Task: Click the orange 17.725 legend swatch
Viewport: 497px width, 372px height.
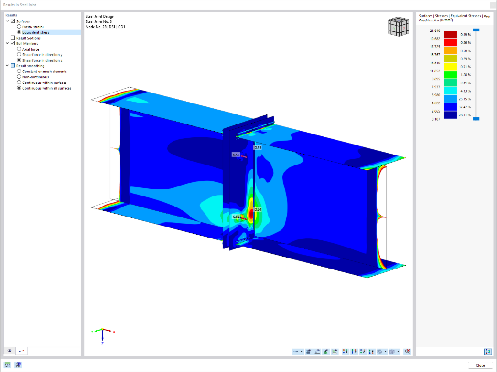Action: (450, 51)
